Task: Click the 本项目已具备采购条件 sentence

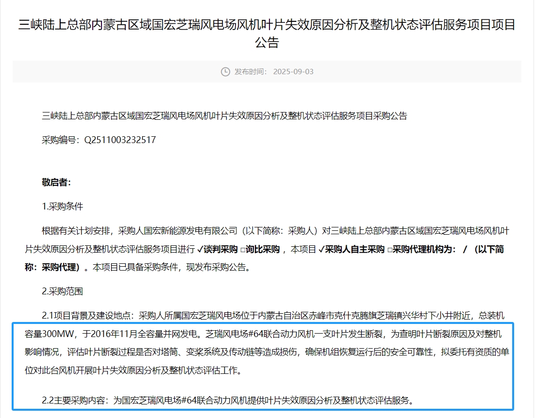Action: pyautogui.click(x=136, y=267)
